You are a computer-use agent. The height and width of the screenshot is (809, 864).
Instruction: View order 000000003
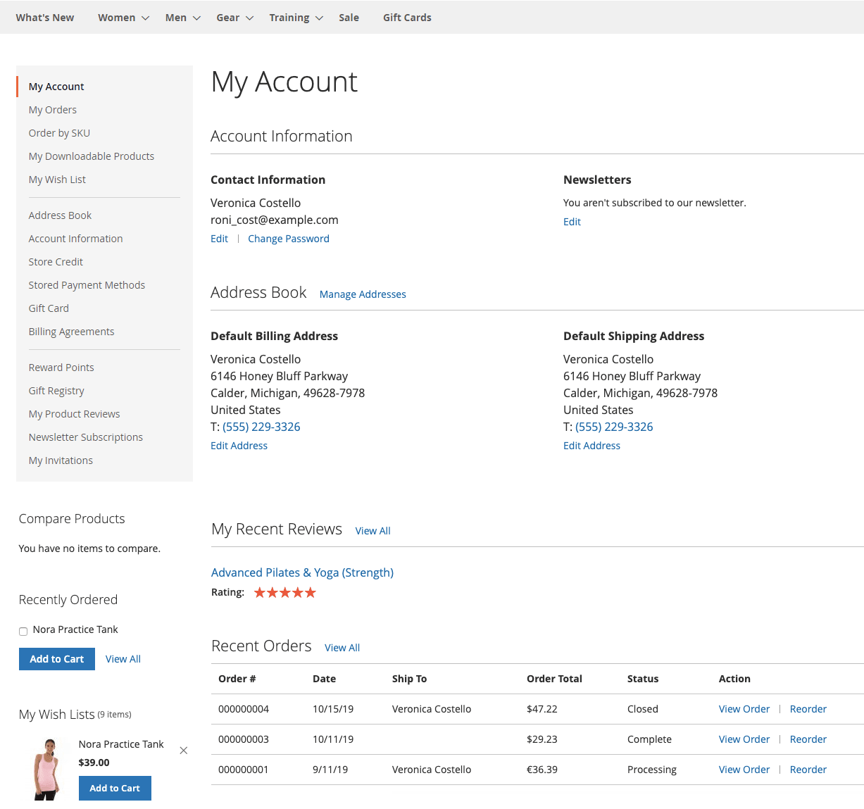click(744, 739)
